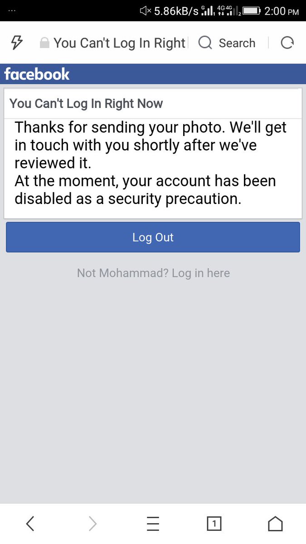Image resolution: width=306 pixels, height=544 pixels.
Task: Tap the 2:00 PM clock
Action: (282, 11)
